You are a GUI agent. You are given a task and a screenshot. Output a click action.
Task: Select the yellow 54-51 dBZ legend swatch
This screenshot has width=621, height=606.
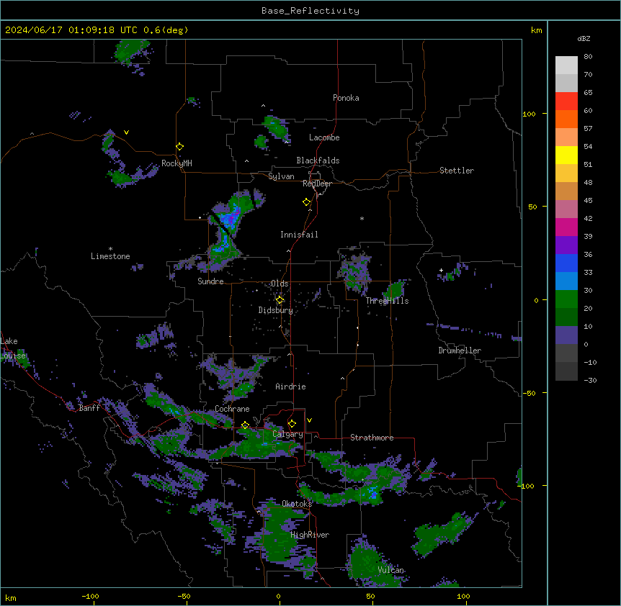tap(566, 155)
